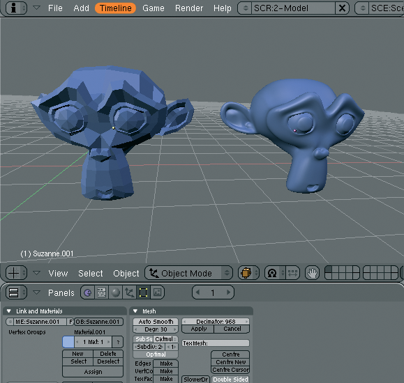The width and height of the screenshot is (404, 383).
Task: Open the pivot dropdown arrows
Action: coord(283,273)
